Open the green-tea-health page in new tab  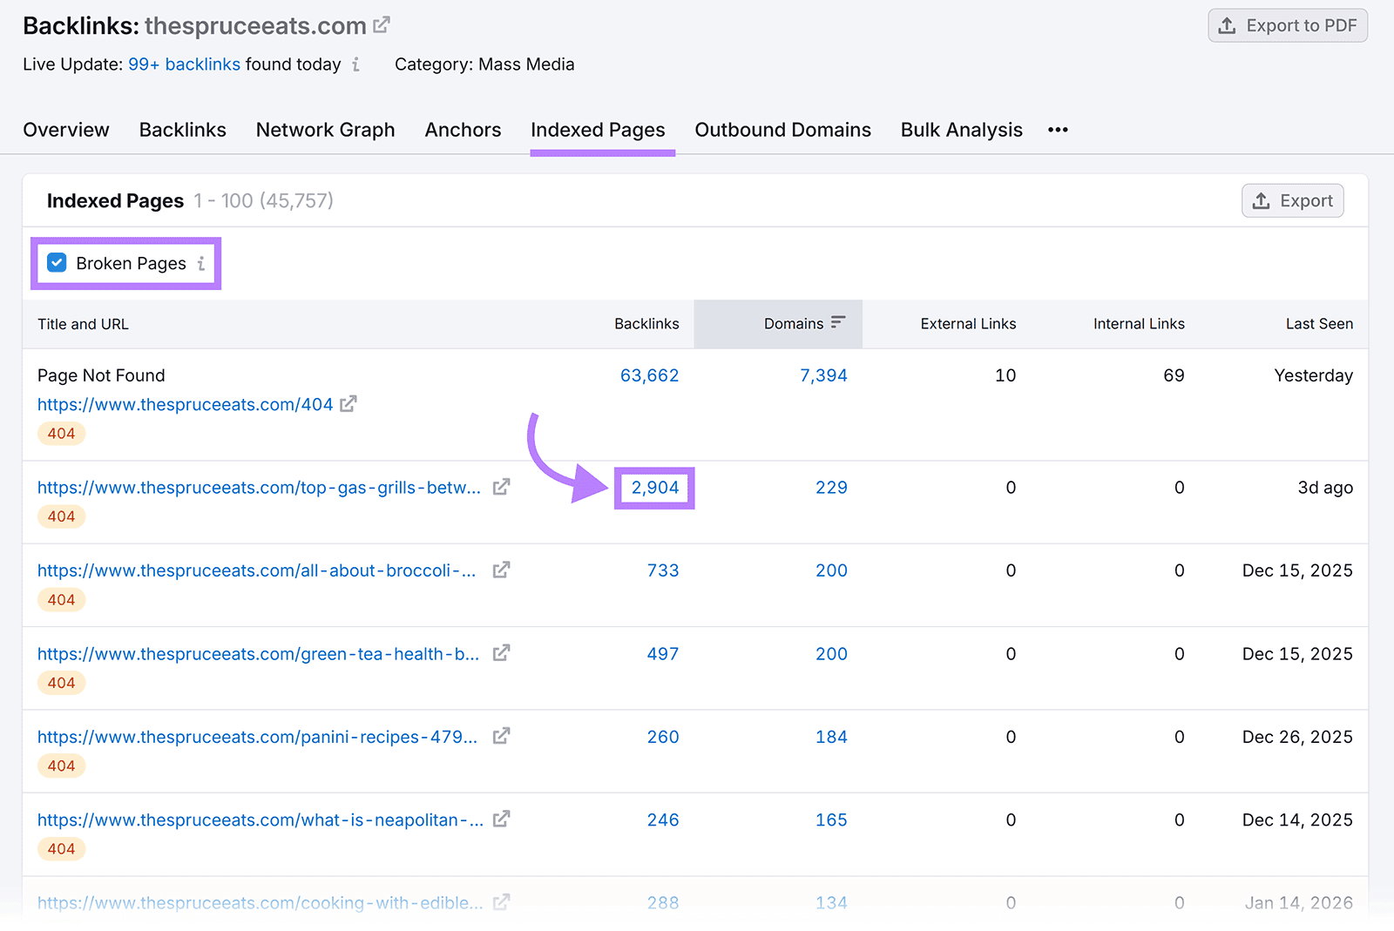501,653
